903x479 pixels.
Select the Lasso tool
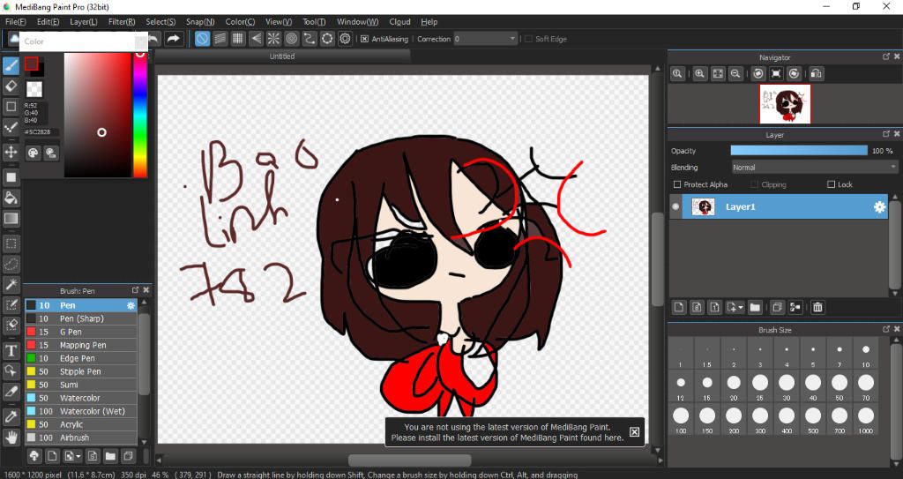pos(11,264)
